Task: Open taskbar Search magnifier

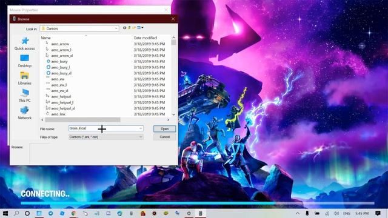Action: coord(16,213)
